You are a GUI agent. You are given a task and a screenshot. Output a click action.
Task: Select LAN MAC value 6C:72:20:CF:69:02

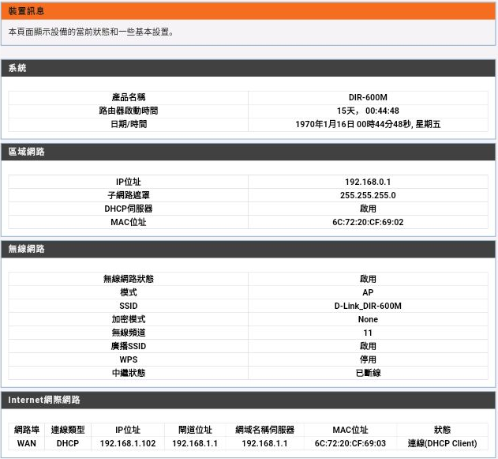(x=368, y=222)
